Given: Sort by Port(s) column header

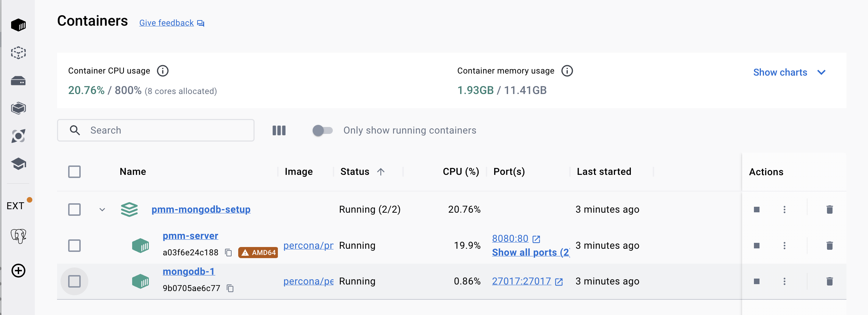Looking at the screenshot, I should point(509,172).
